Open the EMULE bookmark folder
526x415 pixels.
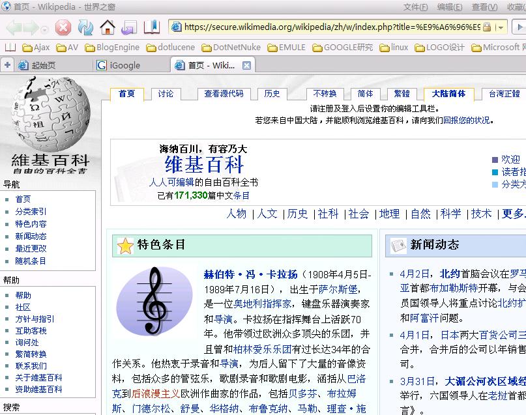point(286,48)
